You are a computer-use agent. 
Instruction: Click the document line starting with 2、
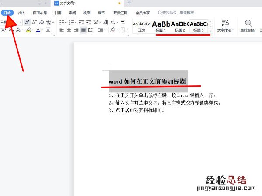pos(165,103)
